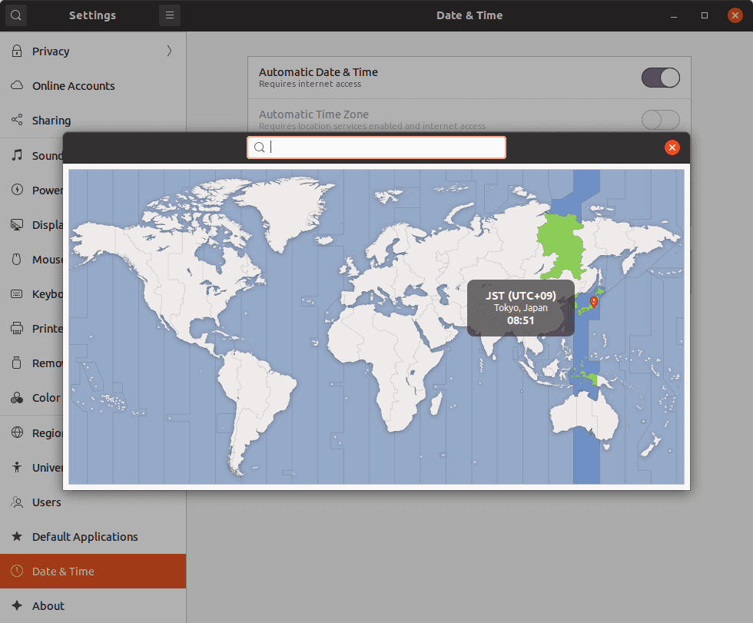Click the JST Tokyo time zone tooltip
The image size is (753, 623).
point(520,308)
